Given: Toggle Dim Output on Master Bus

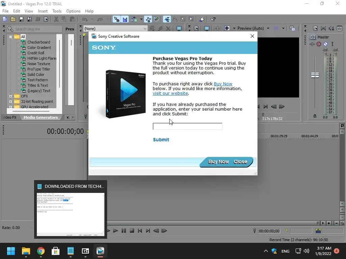Looking at the screenshot, I should tap(331, 28).
